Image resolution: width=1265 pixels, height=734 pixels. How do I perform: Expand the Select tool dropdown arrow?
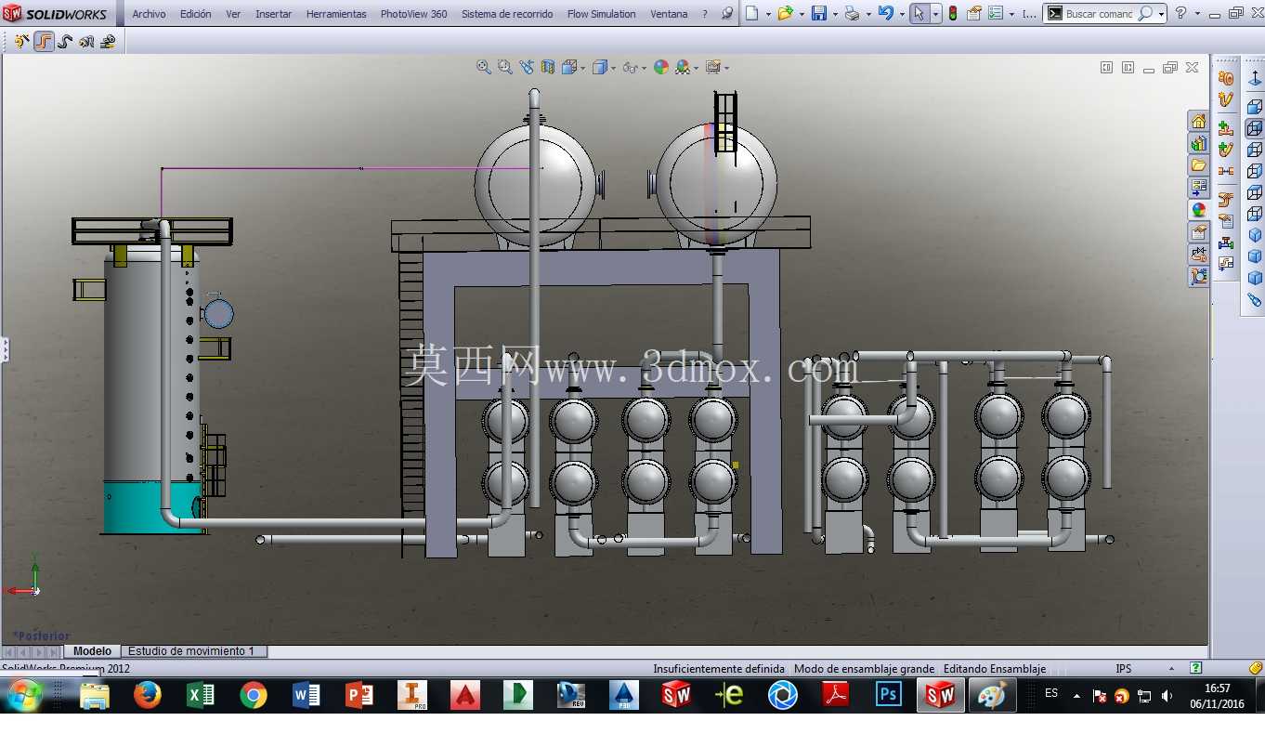pos(934,15)
